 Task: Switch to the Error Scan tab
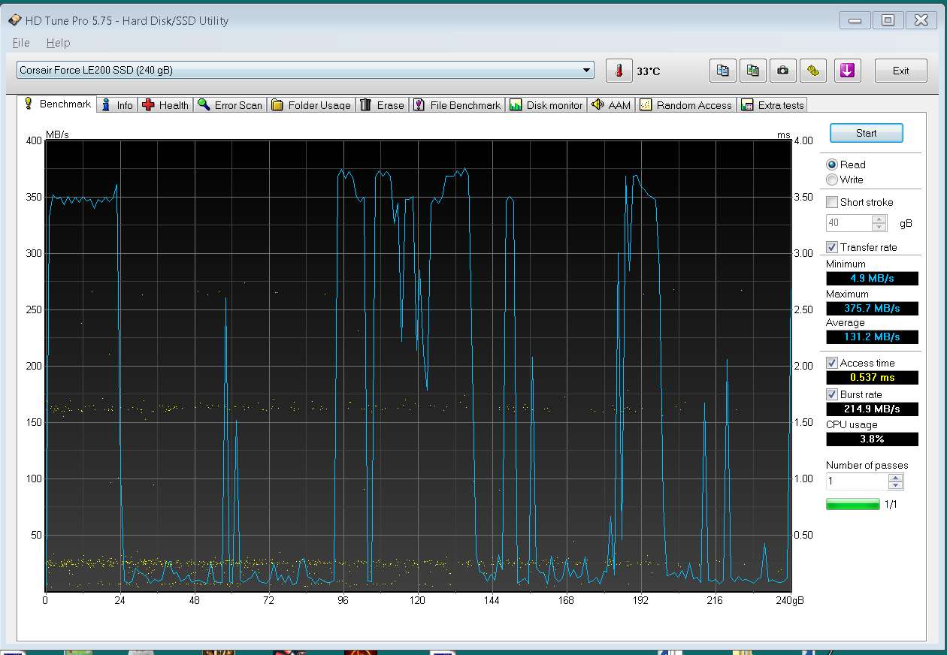tap(230, 105)
